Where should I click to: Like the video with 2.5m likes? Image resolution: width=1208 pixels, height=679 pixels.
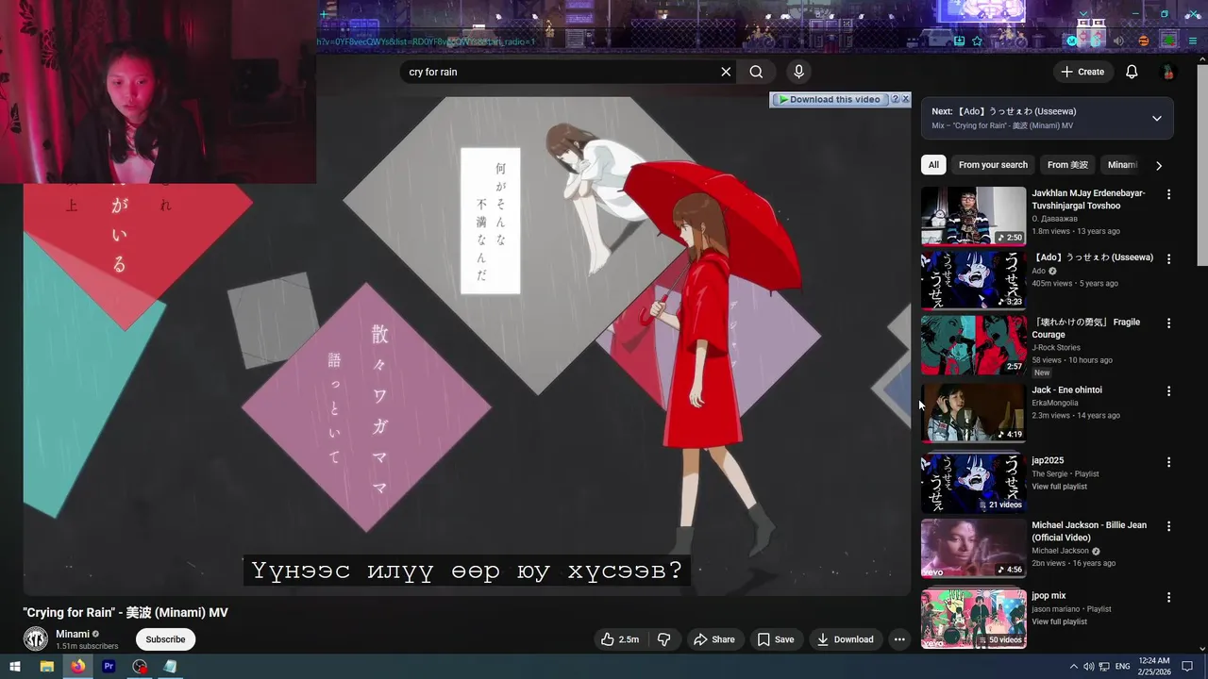(620, 639)
